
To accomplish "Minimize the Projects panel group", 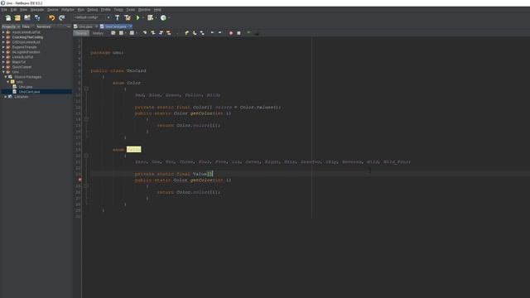I will coord(69,26).
